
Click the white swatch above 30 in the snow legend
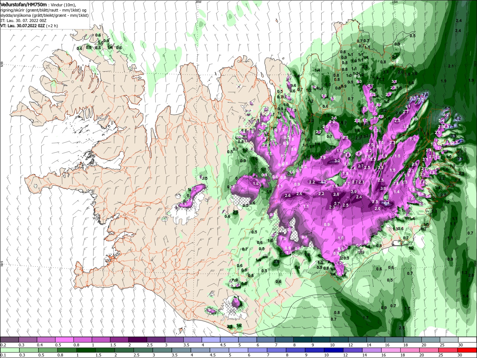pyautogui.click(x=467, y=340)
